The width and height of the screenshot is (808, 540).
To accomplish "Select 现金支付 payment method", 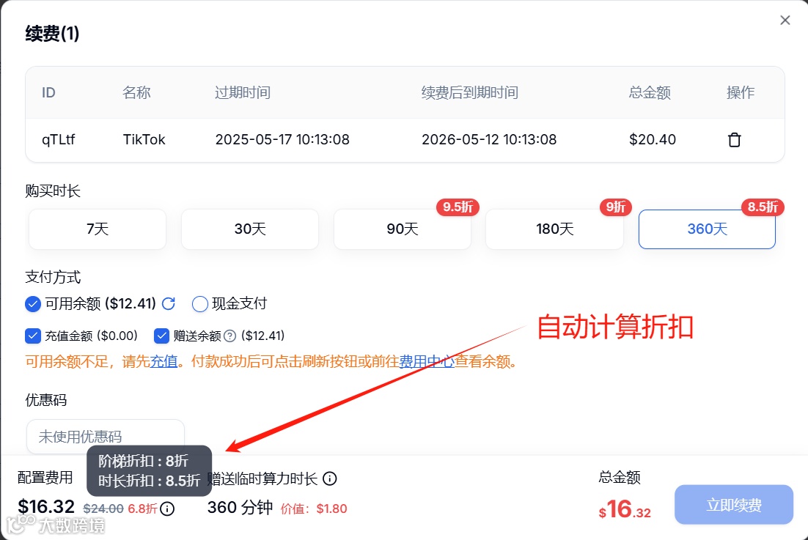I will [x=200, y=304].
